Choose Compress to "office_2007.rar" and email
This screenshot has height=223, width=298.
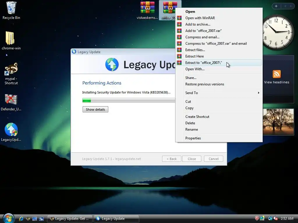click(219, 44)
